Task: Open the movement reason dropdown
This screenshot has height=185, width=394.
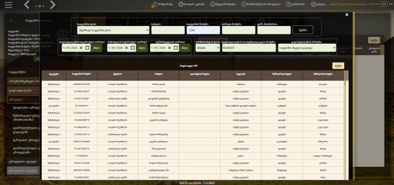Action: [307, 48]
